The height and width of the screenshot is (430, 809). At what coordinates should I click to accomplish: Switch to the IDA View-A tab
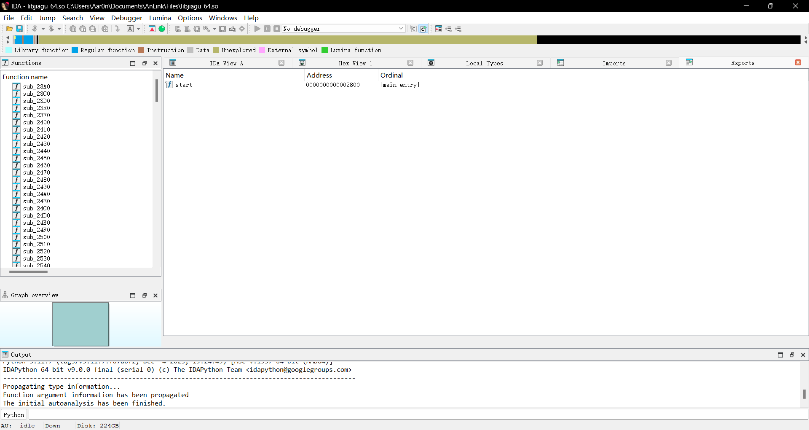227,63
